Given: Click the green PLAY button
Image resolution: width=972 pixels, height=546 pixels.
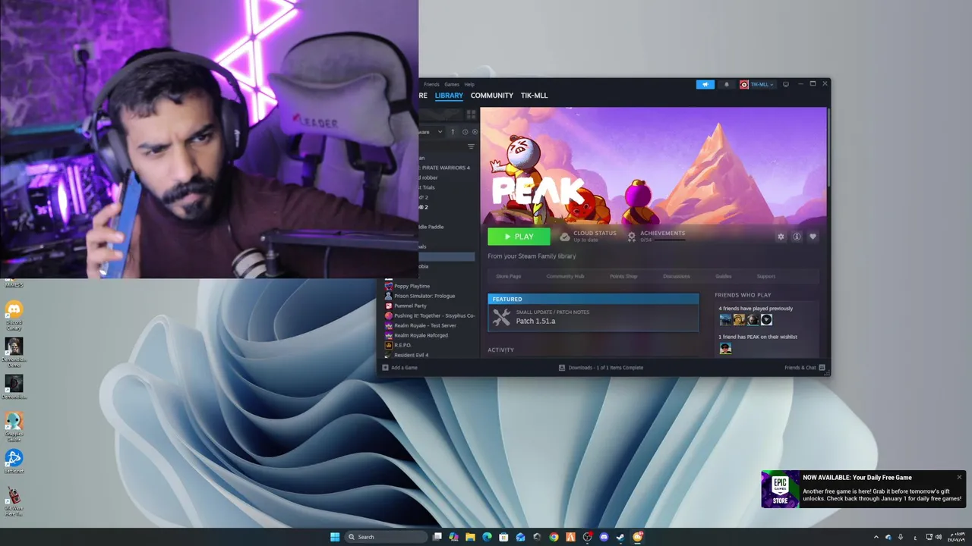Looking at the screenshot, I should [x=519, y=237].
